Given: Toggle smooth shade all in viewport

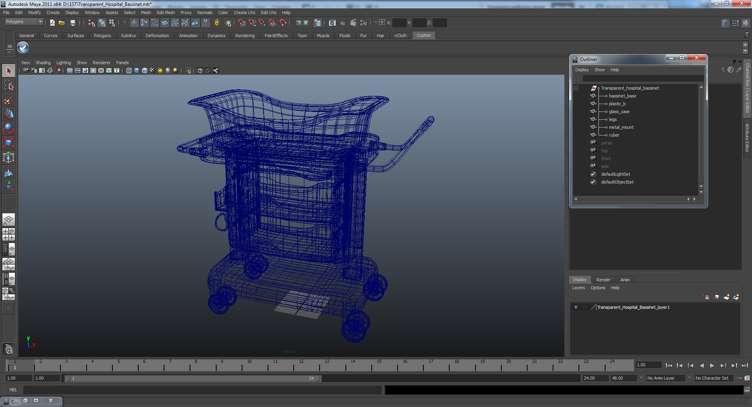Looking at the screenshot, I should point(137,71).
